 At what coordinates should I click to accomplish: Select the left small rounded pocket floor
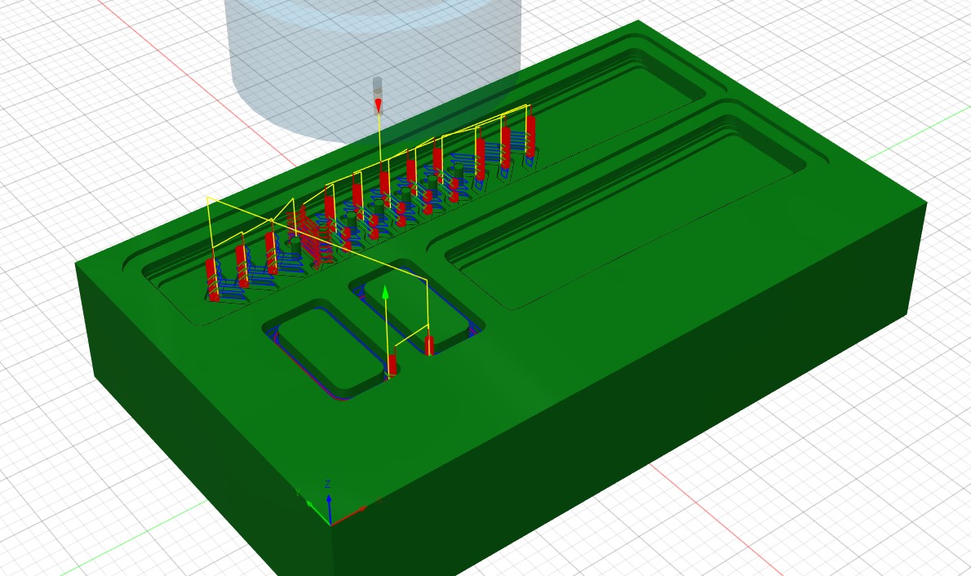tap(326, 352)
